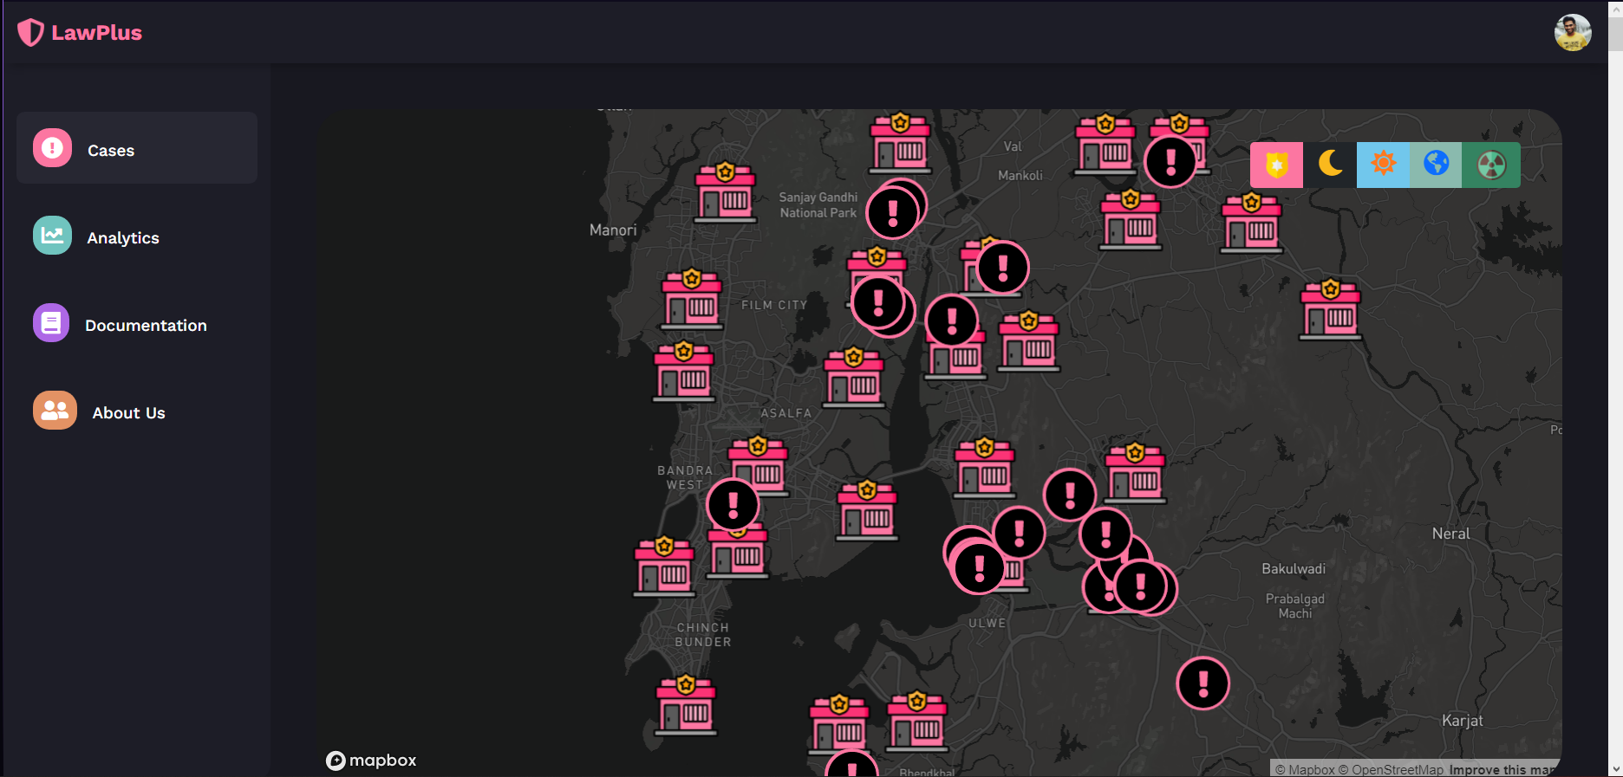Click the LawPlus shield logo
This screenshot has width=1623, height=777.
coord(30,32)
